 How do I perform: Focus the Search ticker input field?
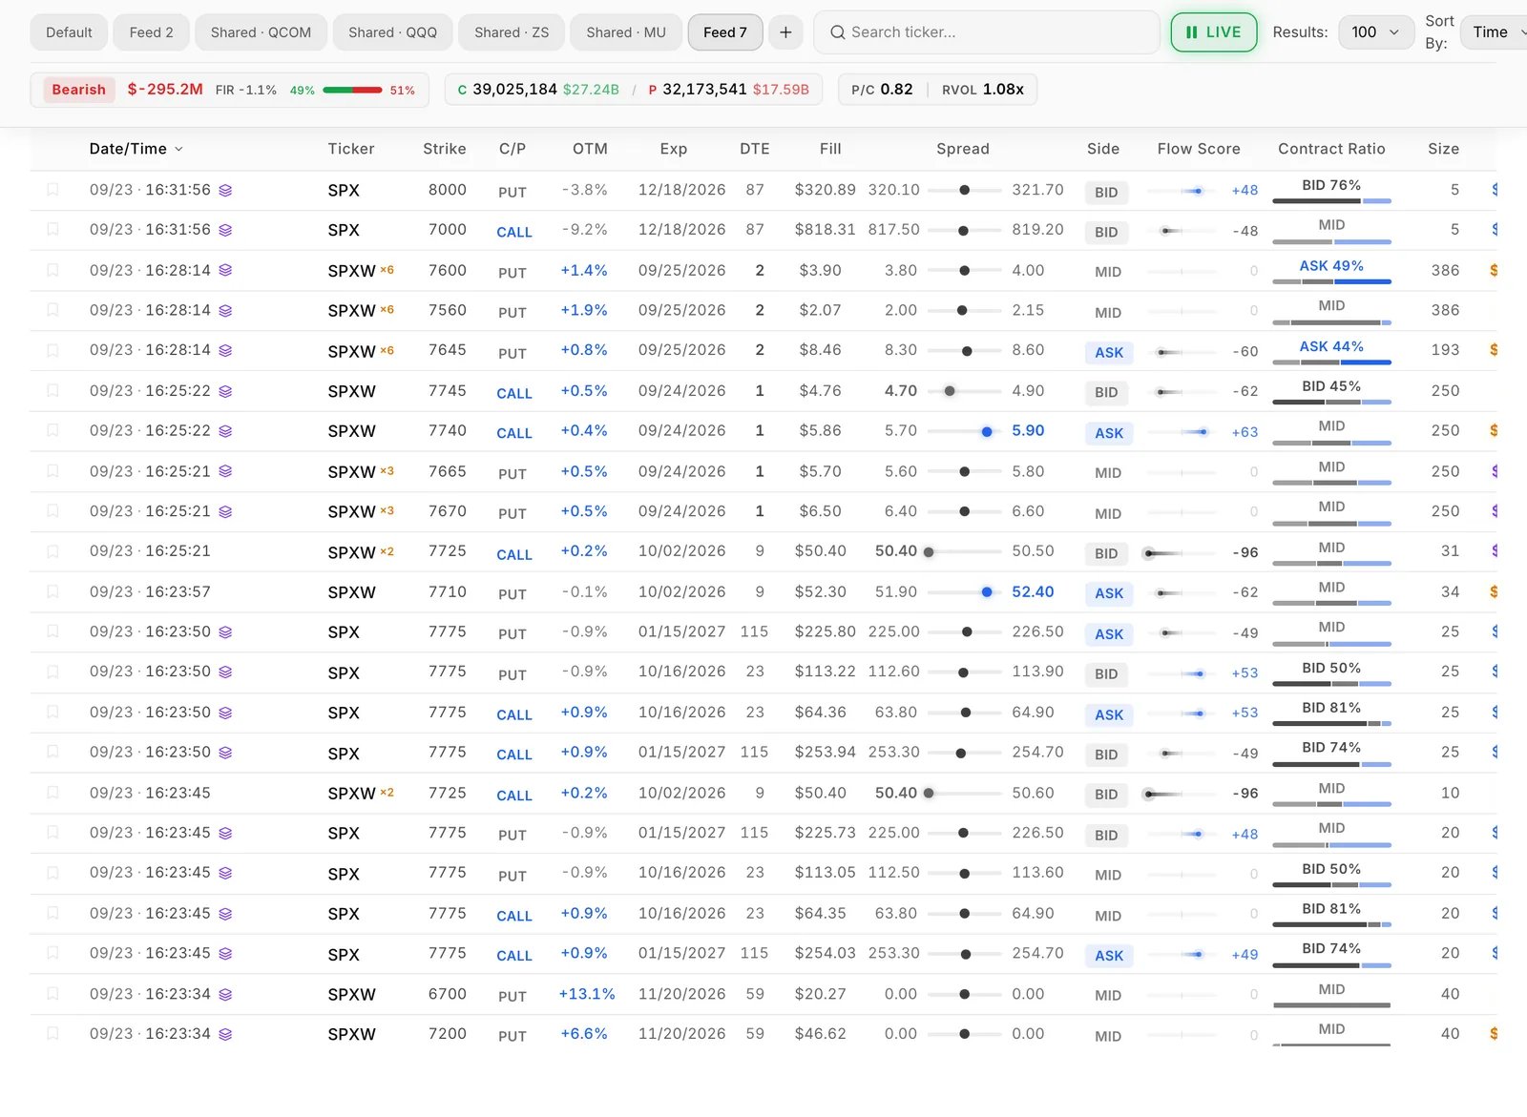987,32
